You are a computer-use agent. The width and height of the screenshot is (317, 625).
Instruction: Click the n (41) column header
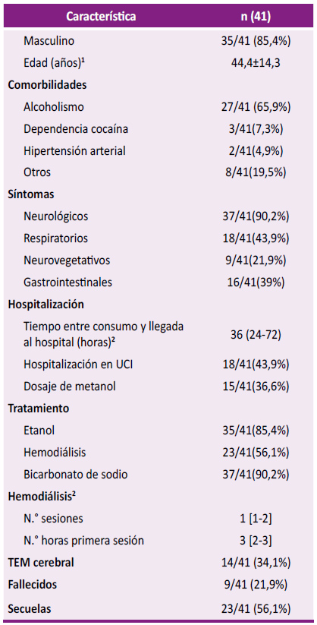[x=256, y=17]
